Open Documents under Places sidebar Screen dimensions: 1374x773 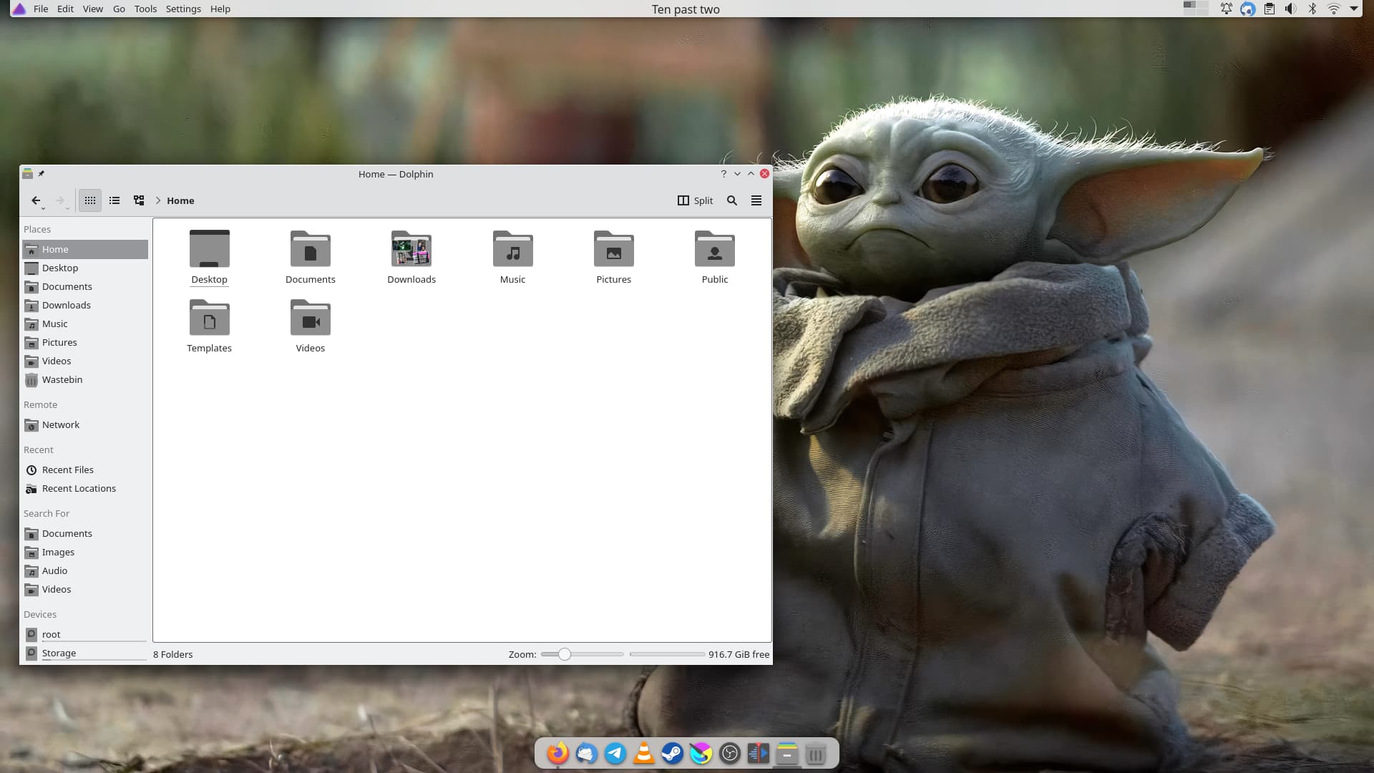click(x=85, y=286)
